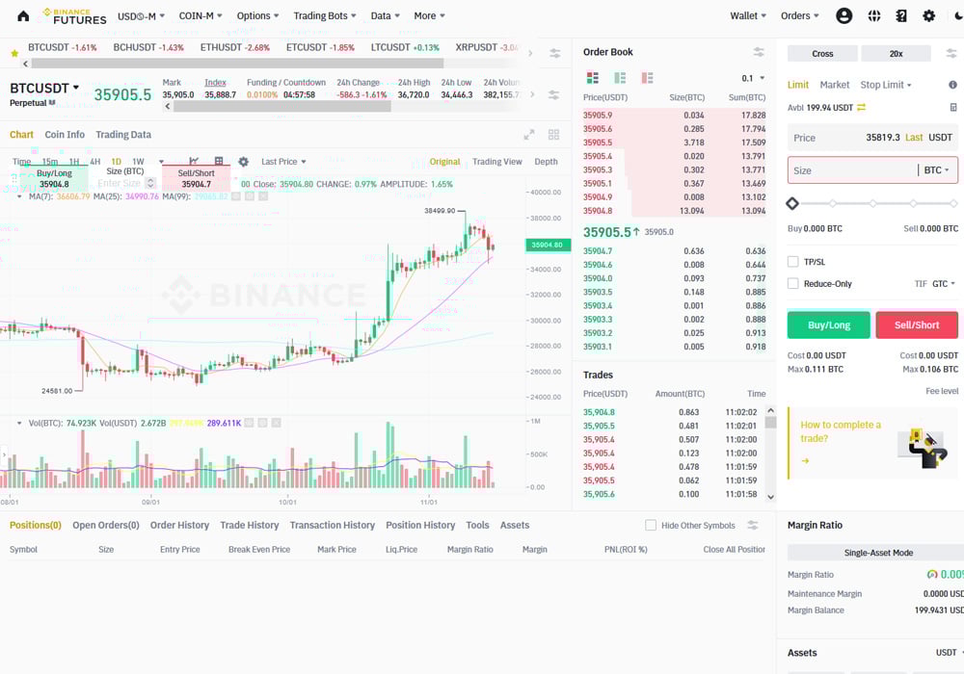964x674 pixels.
Task: Open the Stop Limit order type dropdown
Action: [885, 85]
